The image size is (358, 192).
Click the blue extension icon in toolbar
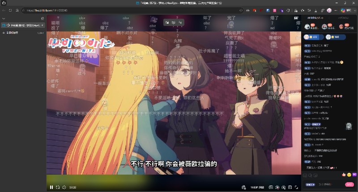268,10
